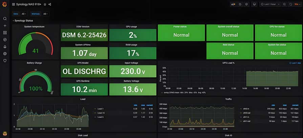303x138 pixels.
Task: Open the Search dashboards icon in sidebar
Action: click(5, 19)
